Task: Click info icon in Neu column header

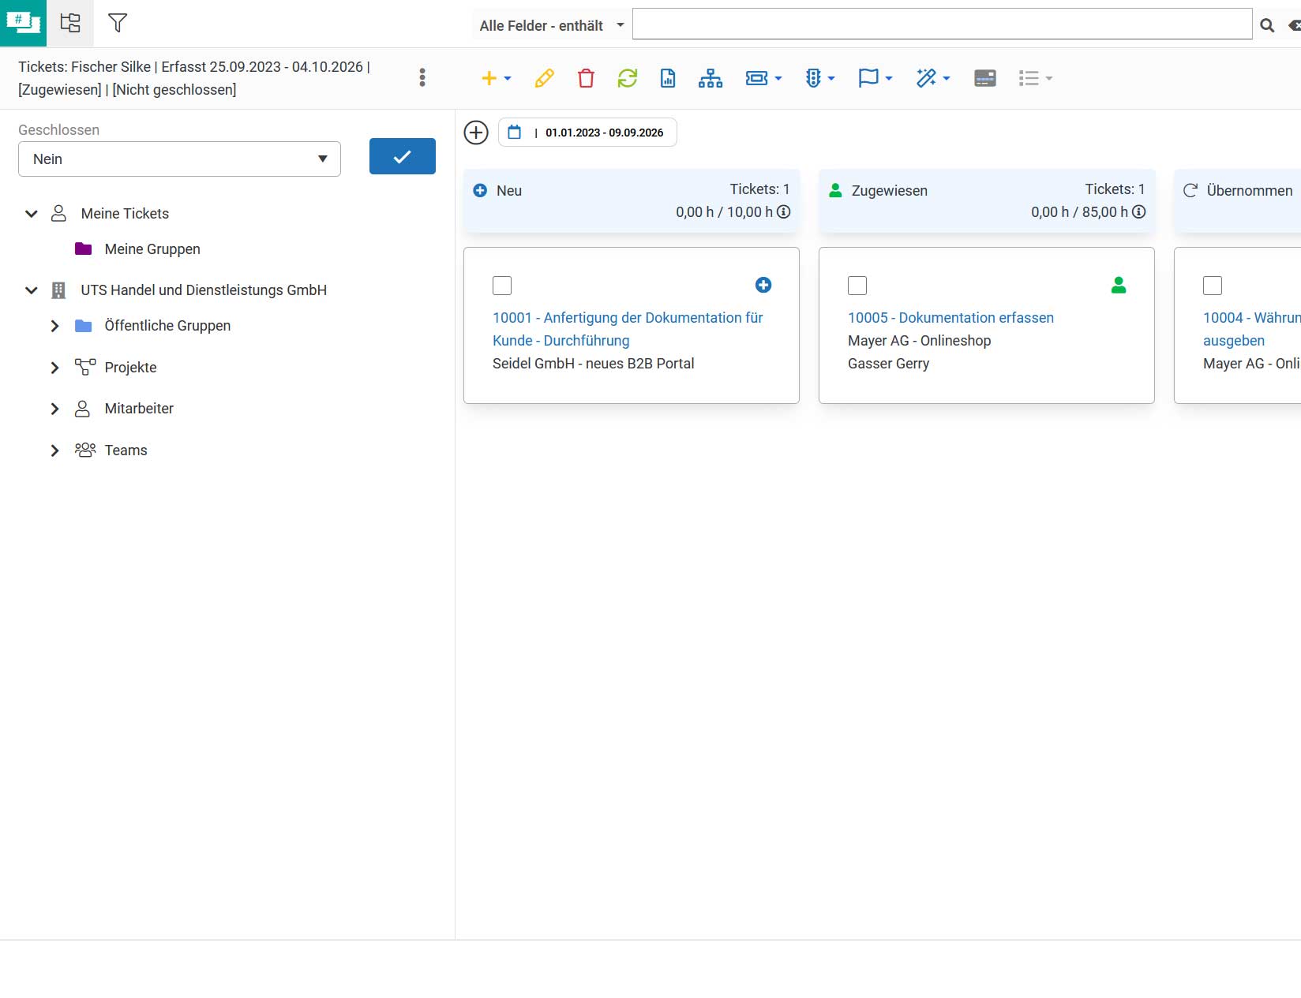Action: tap(783, 211)
